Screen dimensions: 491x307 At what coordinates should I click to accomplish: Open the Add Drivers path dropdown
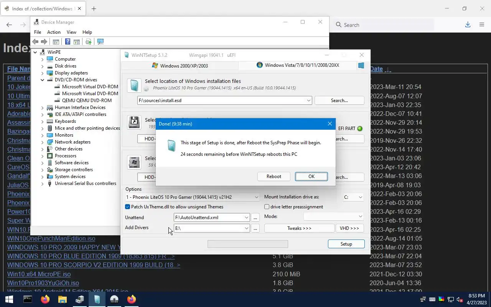(247, 228)
